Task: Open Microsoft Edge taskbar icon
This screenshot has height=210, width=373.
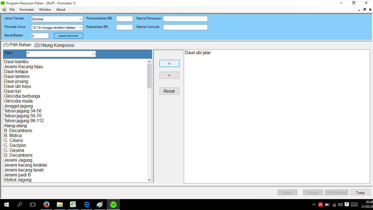Action: 87,204
